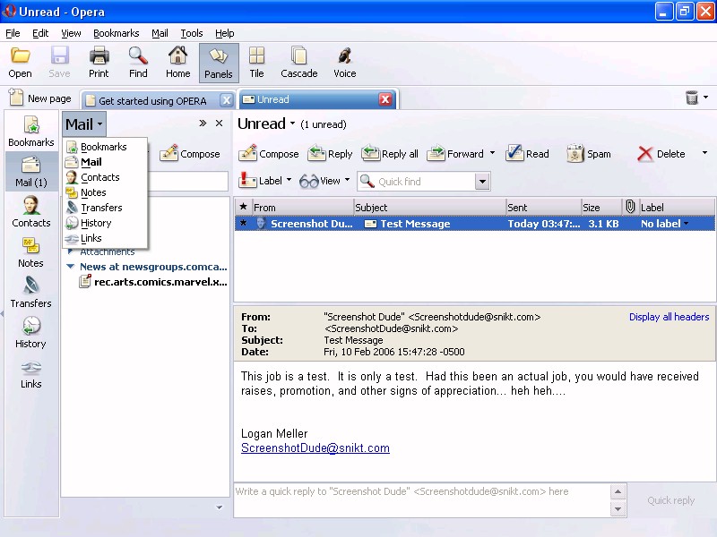Open the Tools menu
Image resolution: width=717 pixels, height=537 pixels.
point(192,33)
